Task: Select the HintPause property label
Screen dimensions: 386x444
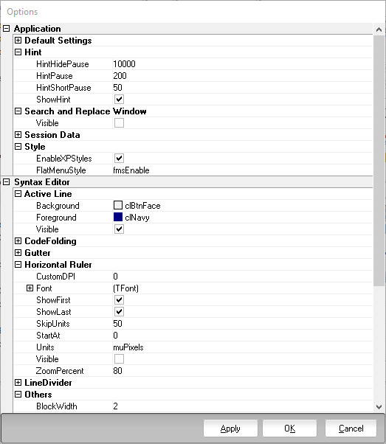Action: point(55,76)
